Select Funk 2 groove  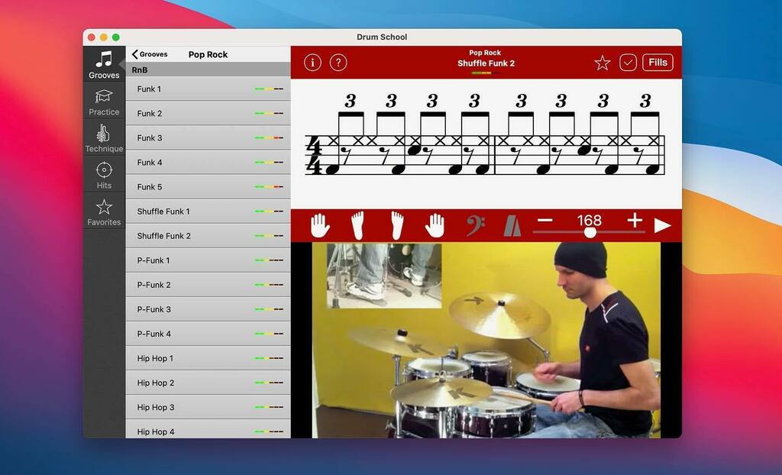(x=208, y=113)
